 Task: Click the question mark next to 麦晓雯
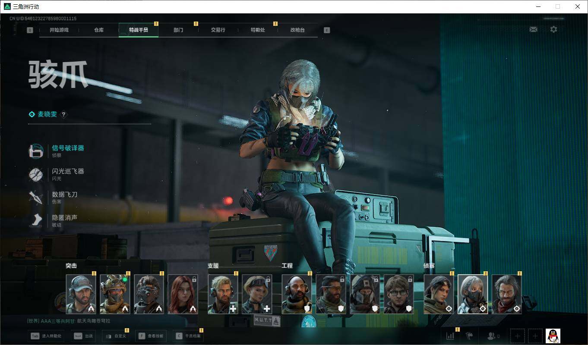click(63, 114)
